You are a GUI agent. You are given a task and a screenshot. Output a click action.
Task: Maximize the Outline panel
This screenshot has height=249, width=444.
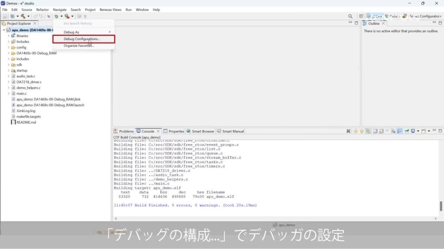click(439, 24)
